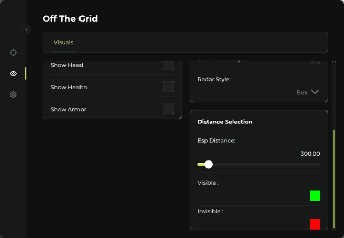Click the Distance Selection section heading
Screen dimensions: 344x238
225,122
